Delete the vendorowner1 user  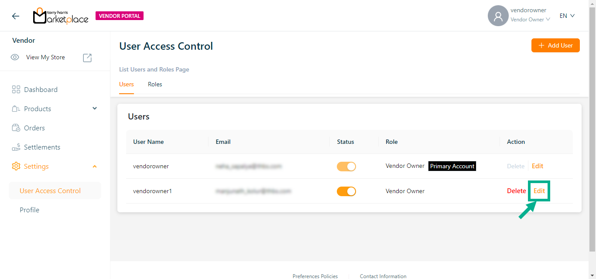pos(516,191)
